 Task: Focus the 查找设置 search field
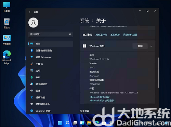point(51,34)
